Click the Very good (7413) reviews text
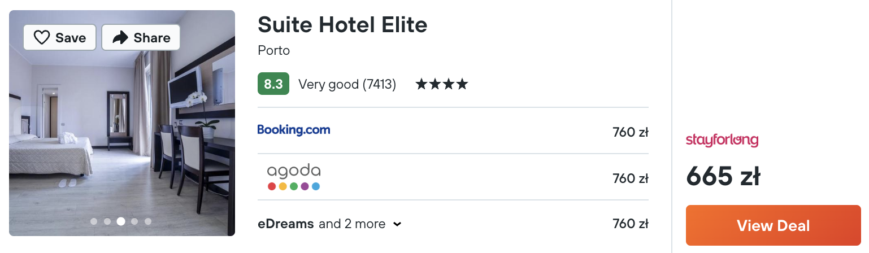869x253 pixels. pos(347,85)
